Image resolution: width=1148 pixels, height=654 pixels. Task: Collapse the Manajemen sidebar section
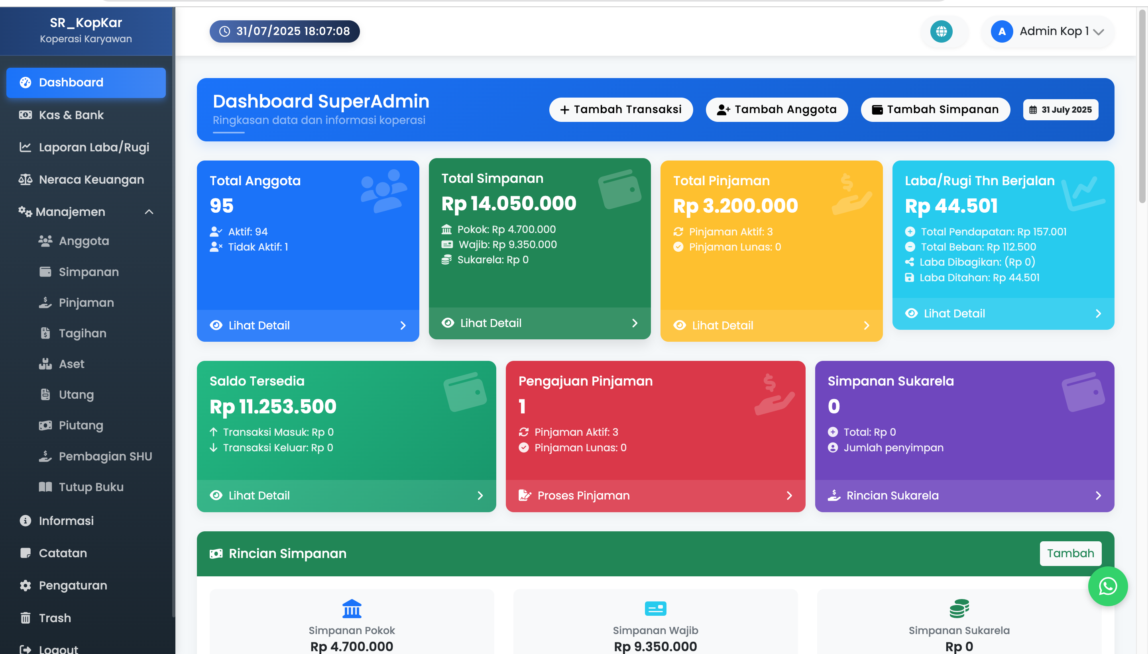point(149,212)
